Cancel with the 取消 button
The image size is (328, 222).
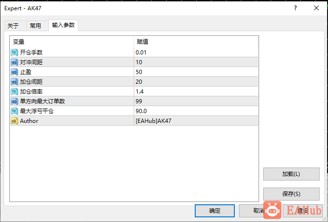259,211
